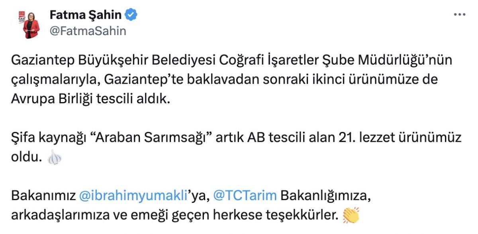This screenshot has width=478, height=234.
Task: Visit the @TCTarim mention link
Action: coord(245,196)
